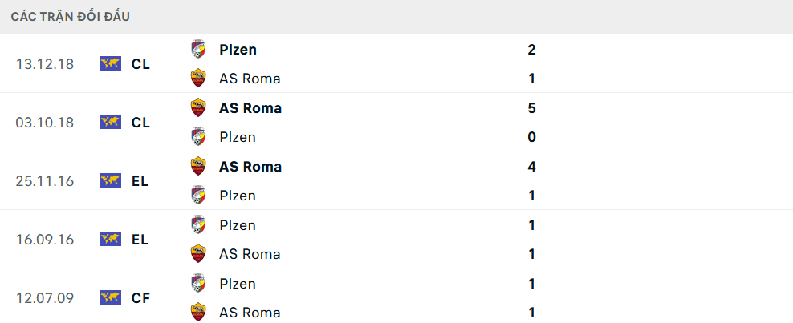Click AS Roma crest in 03.10.18 match
Viewport: 793px width, 323px height.
tap(198, 108)
